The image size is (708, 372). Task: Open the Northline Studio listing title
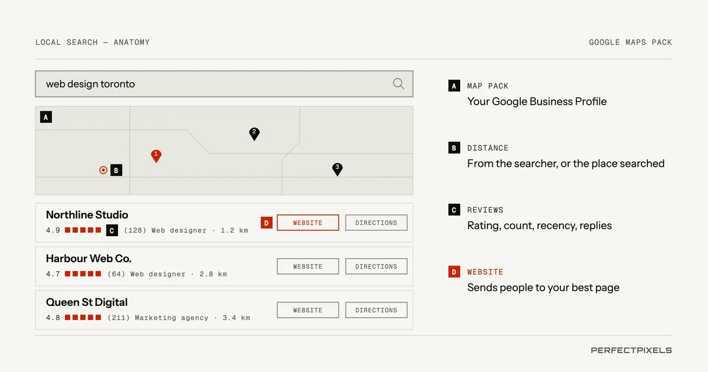[87, 215]
